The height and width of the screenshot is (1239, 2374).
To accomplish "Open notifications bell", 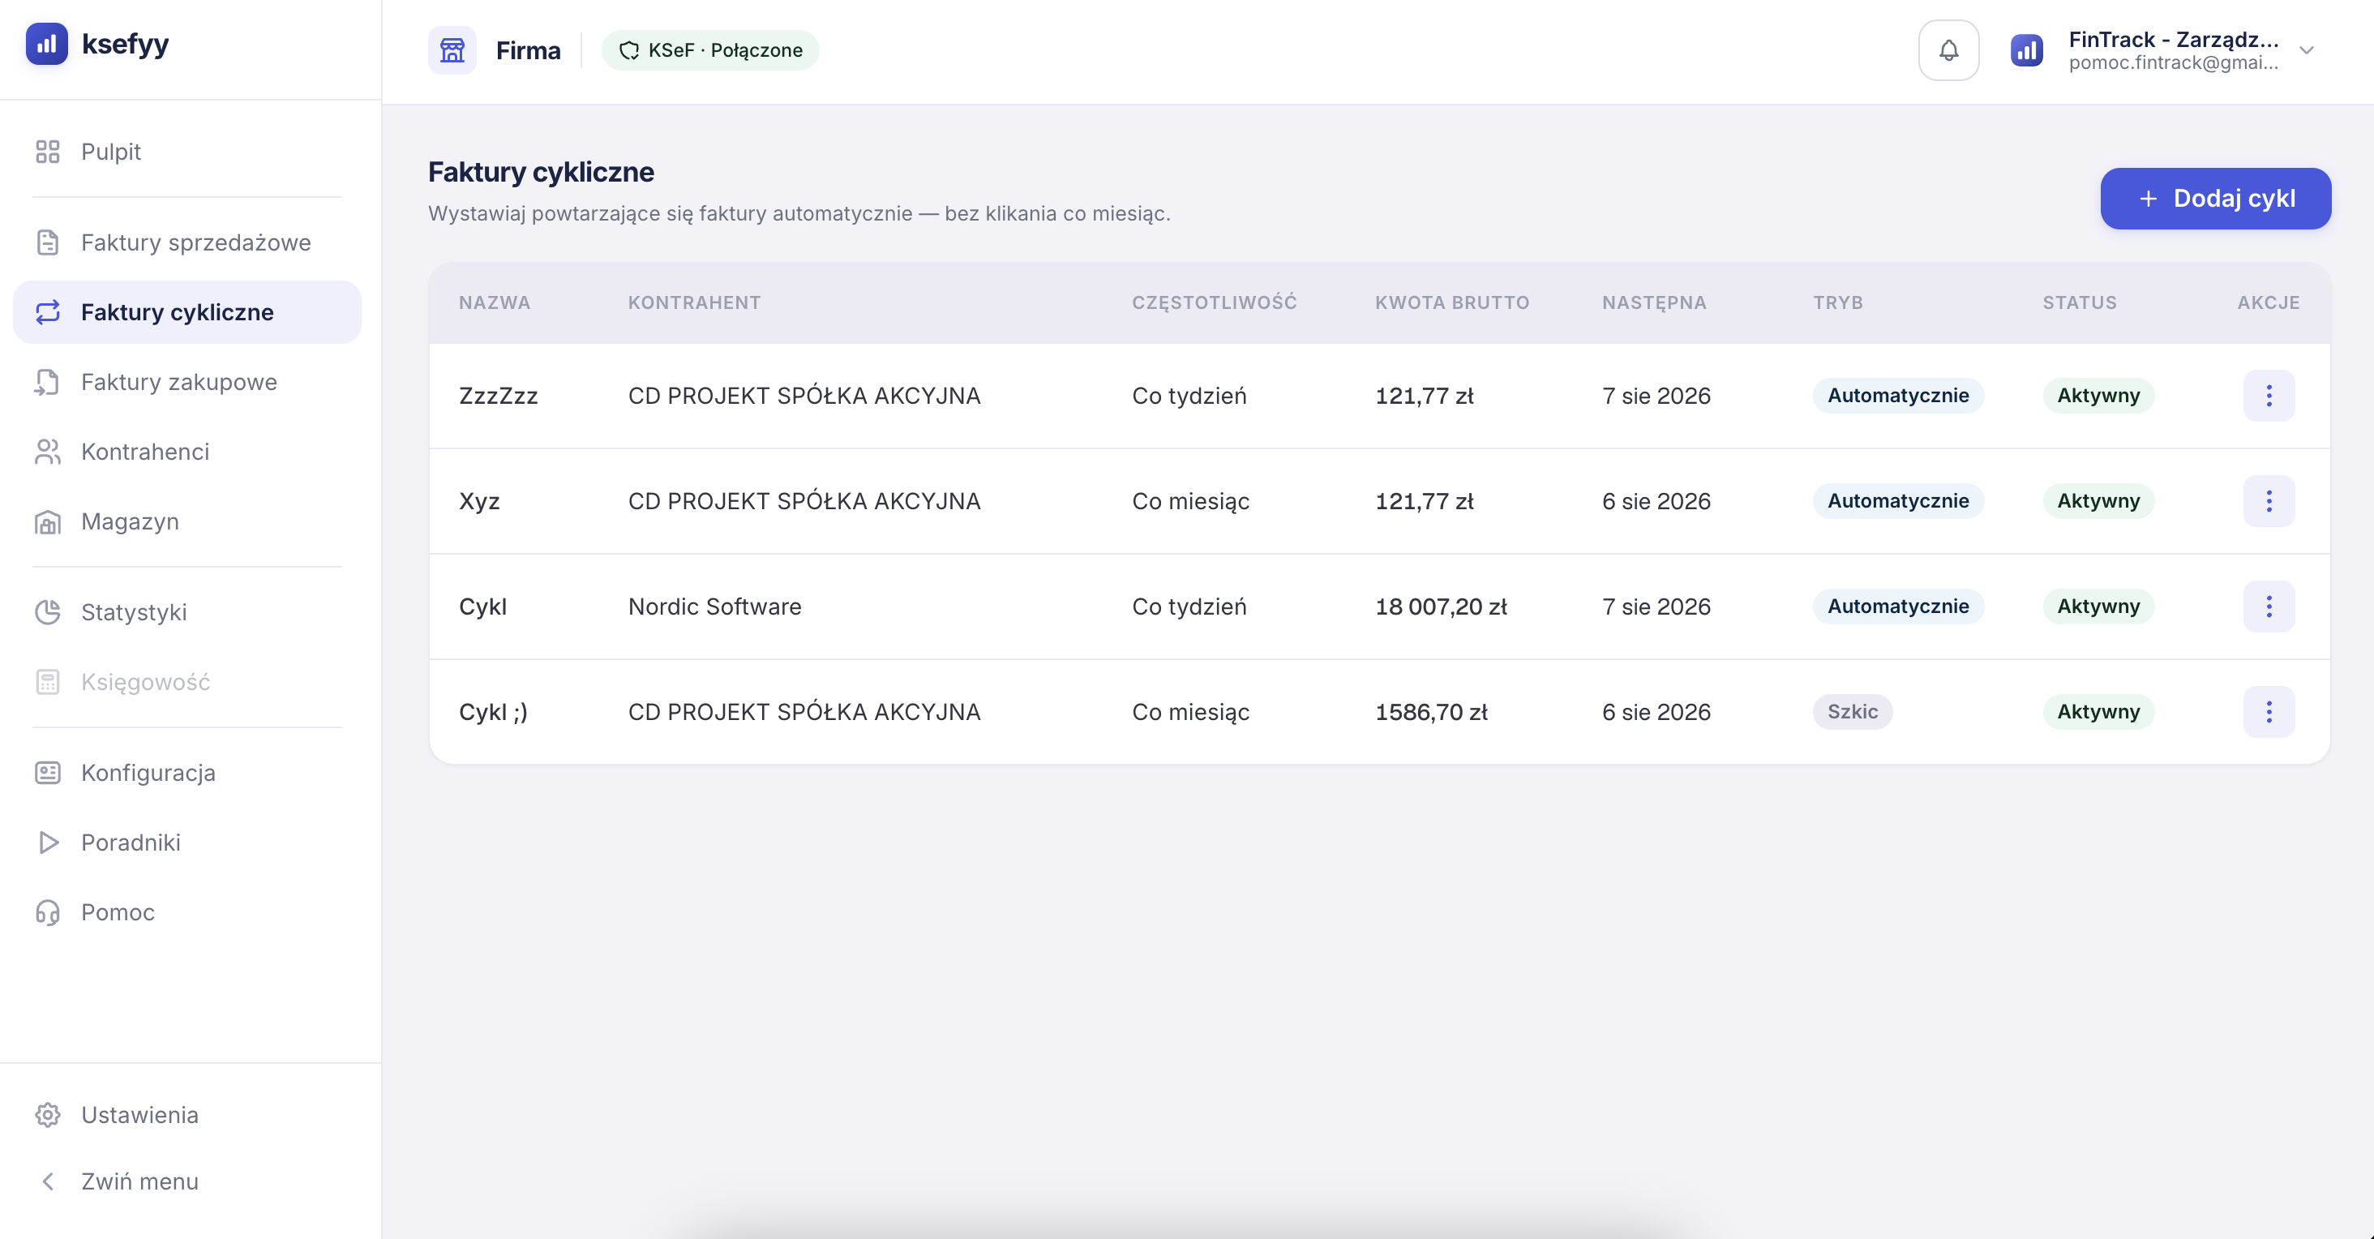I will point(1948,49).
